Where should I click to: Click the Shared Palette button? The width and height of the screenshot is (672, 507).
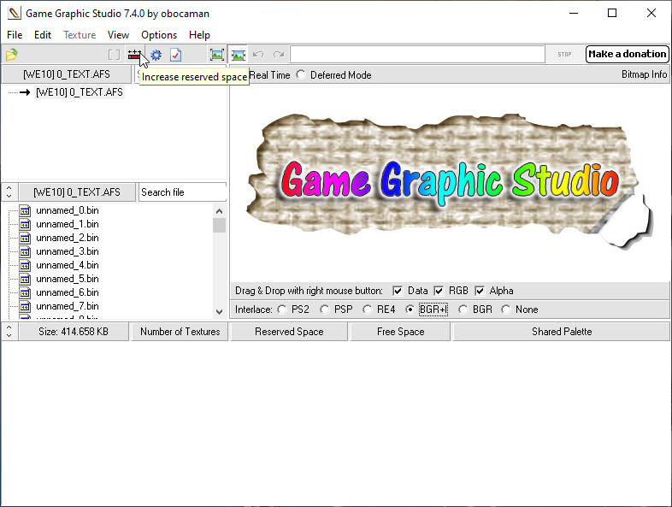[561, 332]
